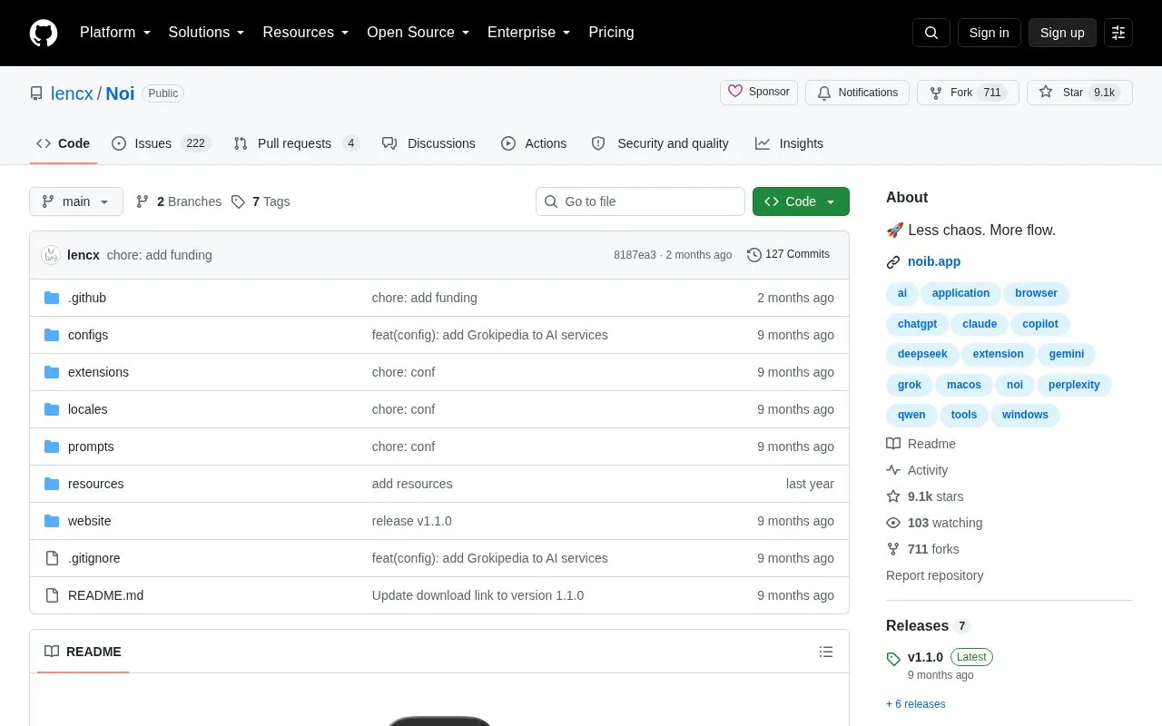Click the Go to file search field

click(x=640, y=201)
